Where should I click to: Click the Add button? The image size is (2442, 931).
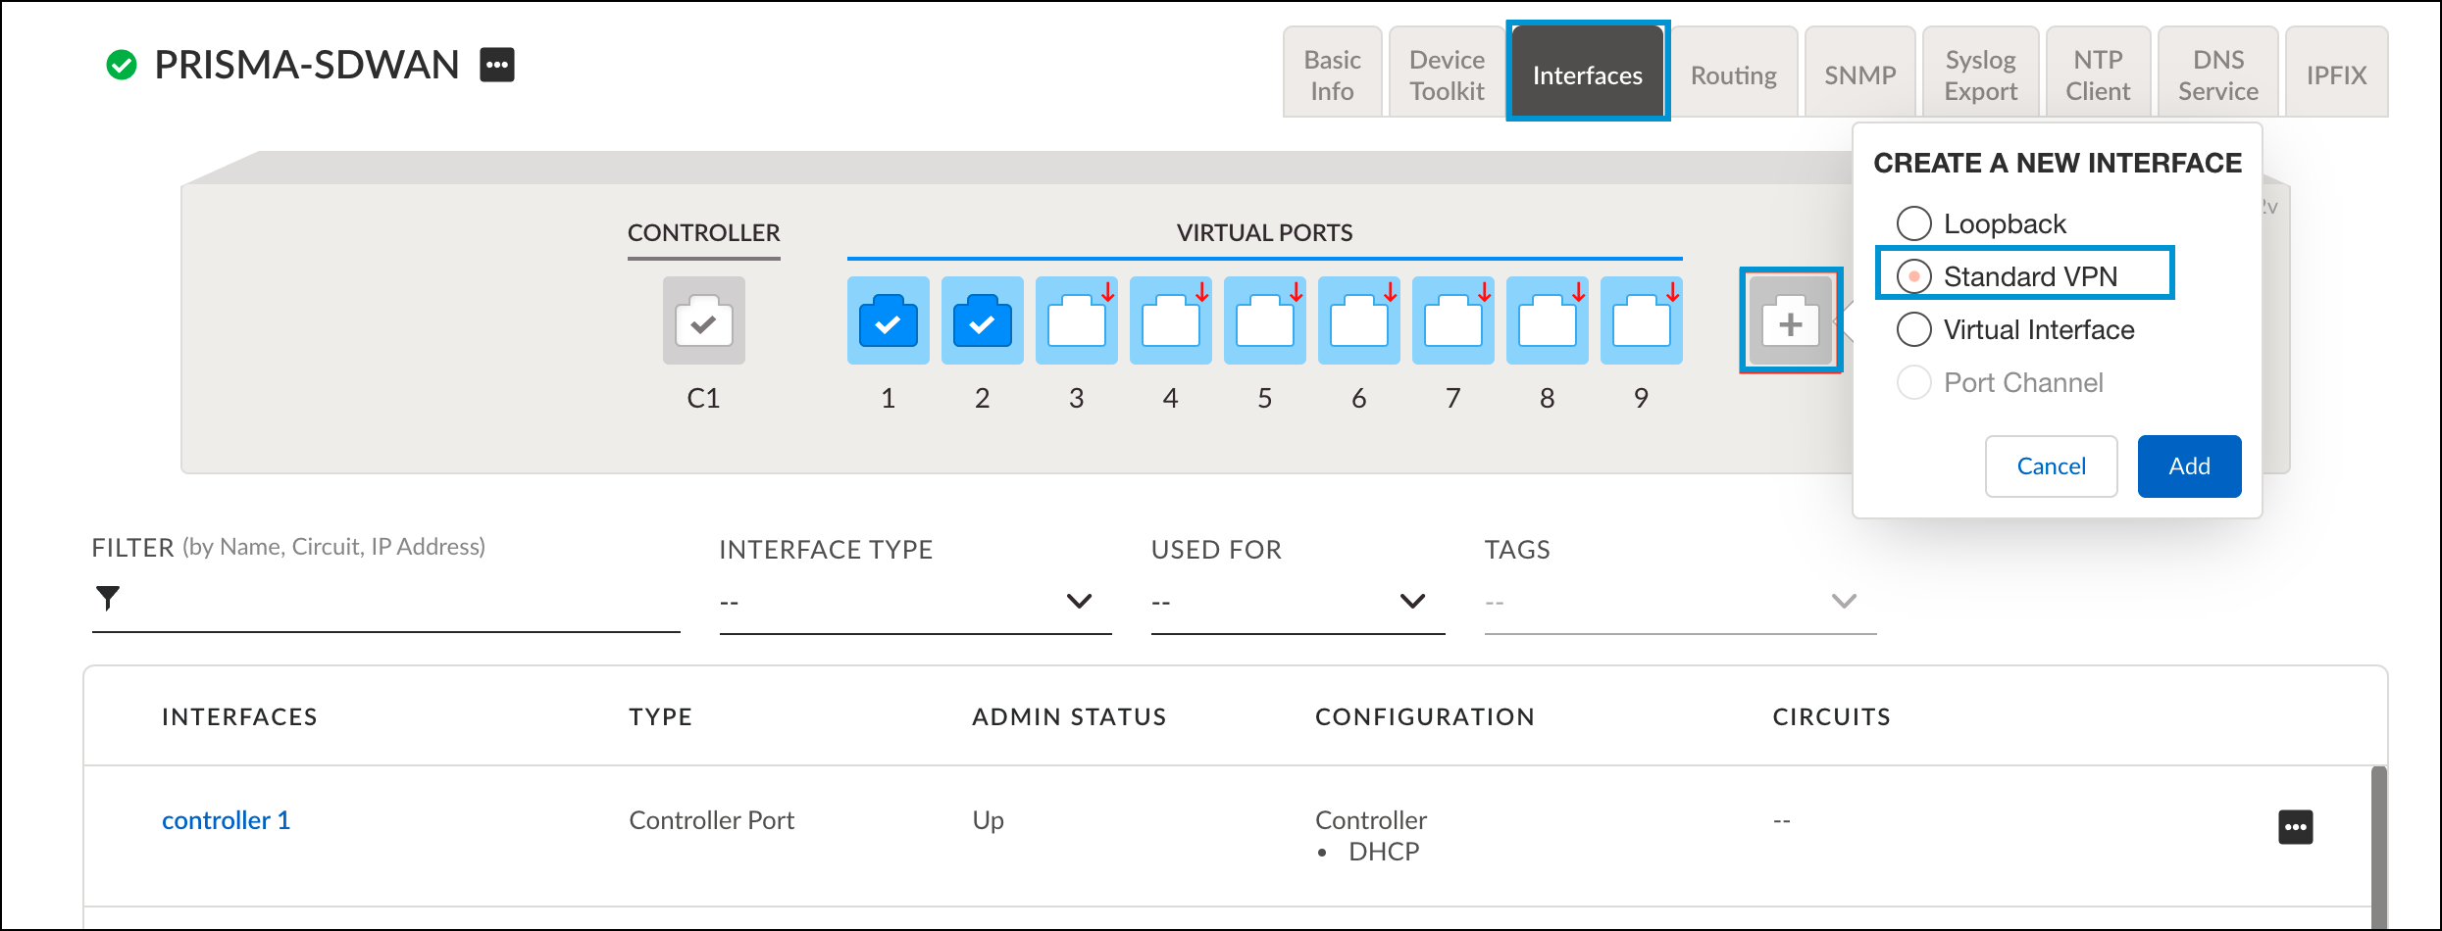pyautogui.click(x=2189, y=466)
